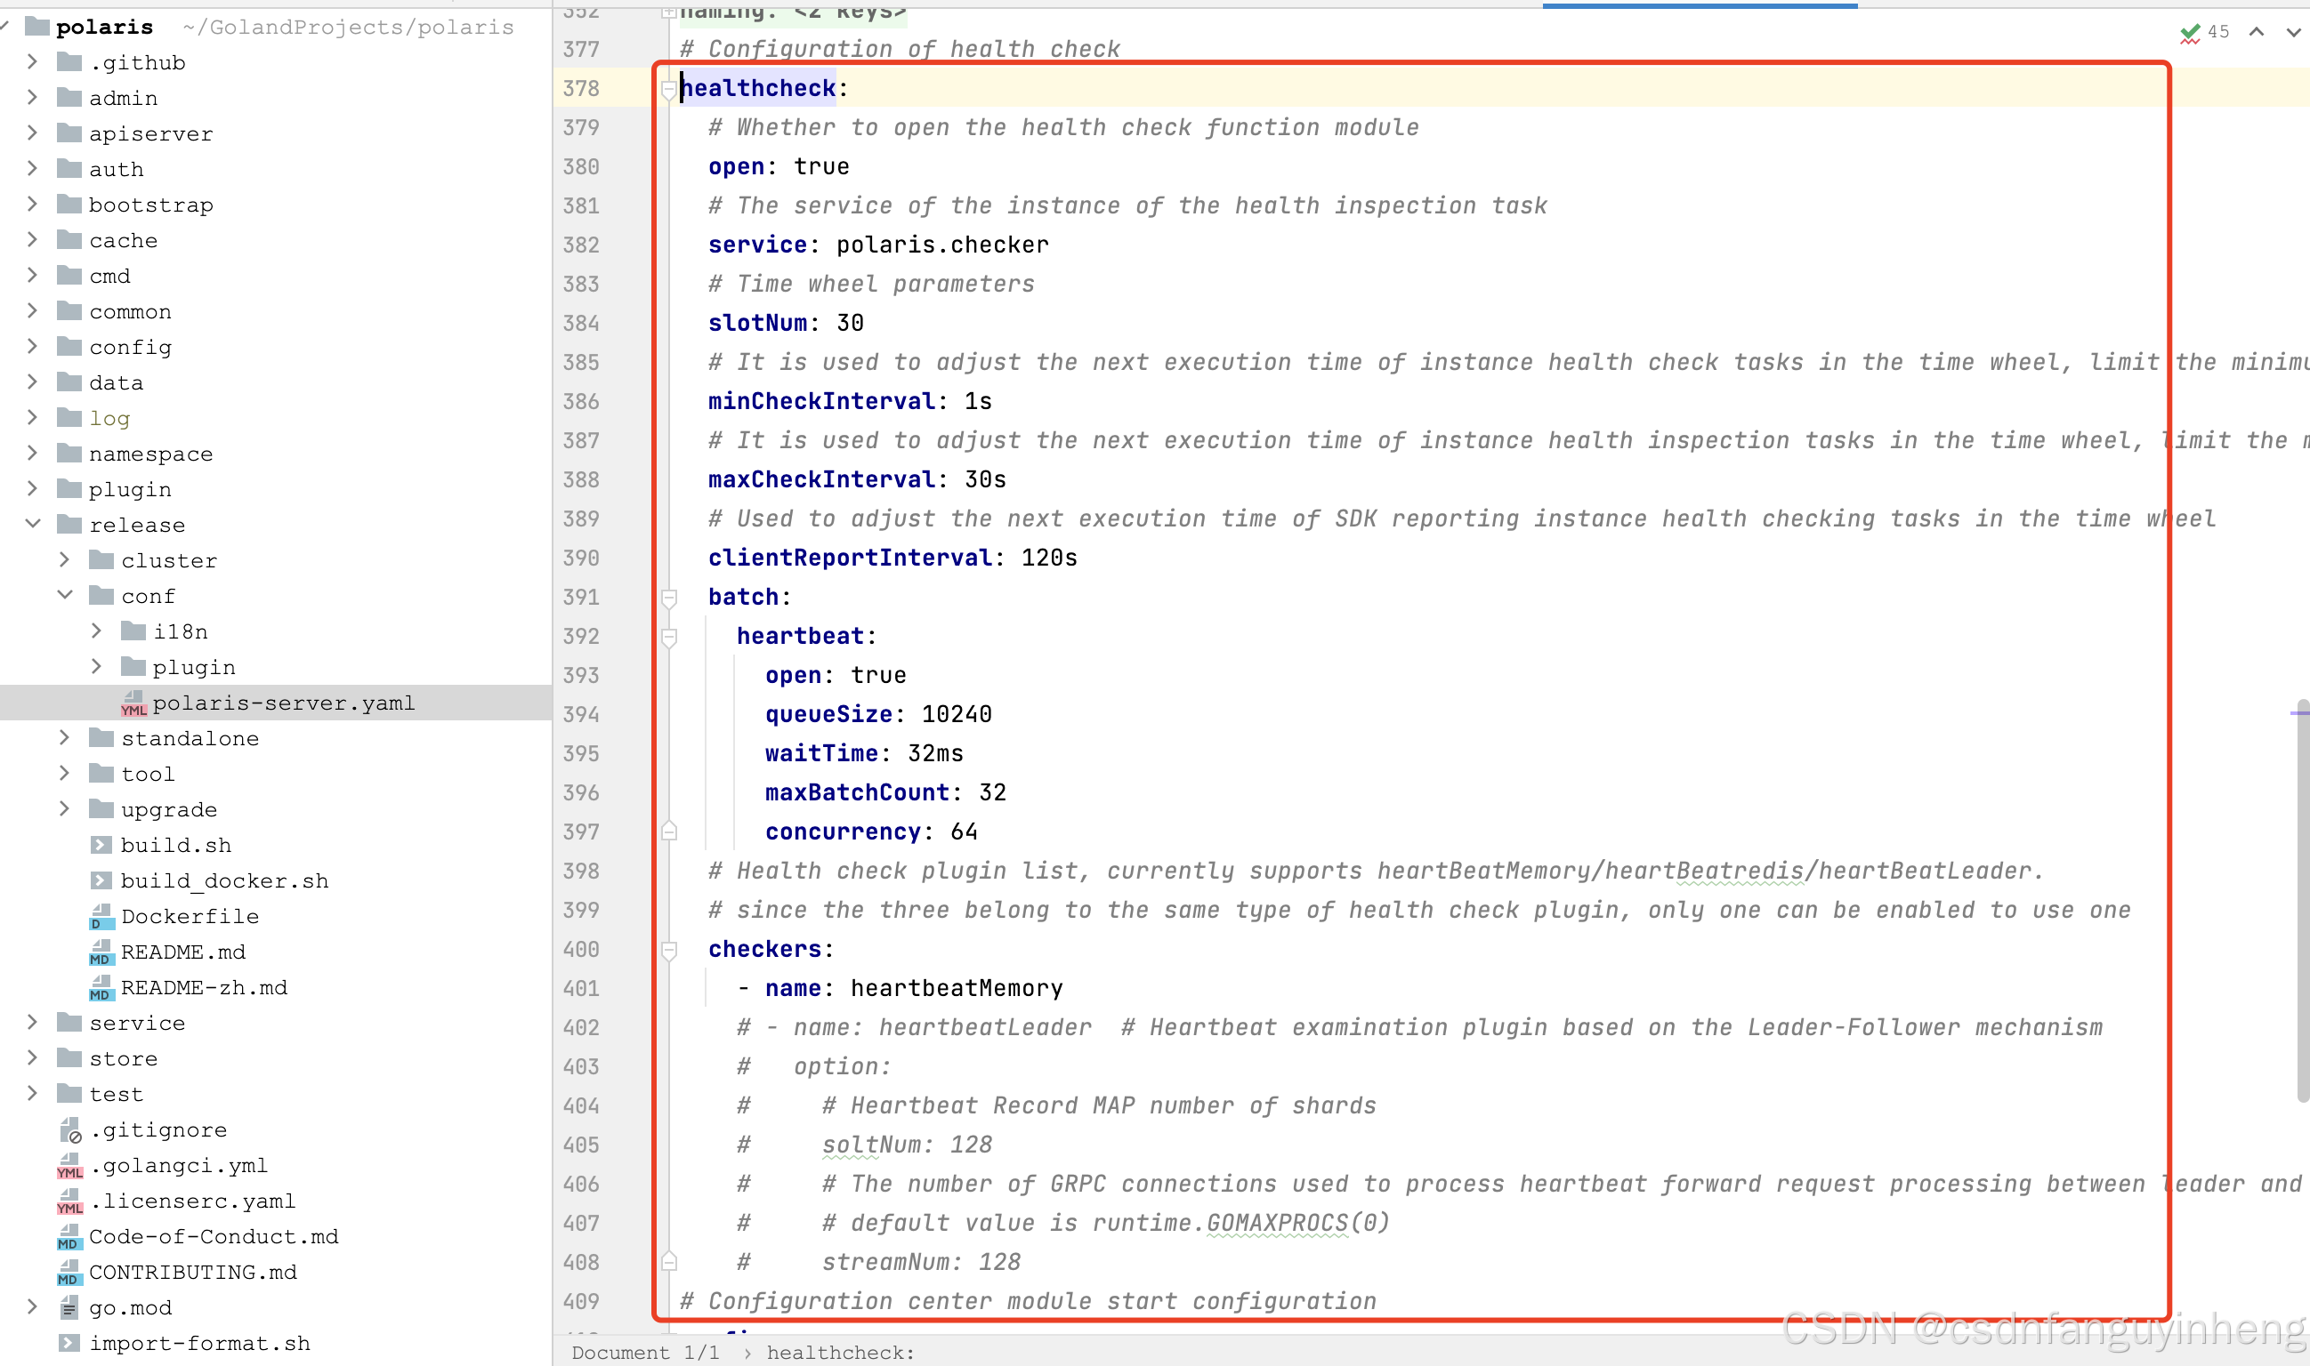The image size is (2310, 1366).
Task: Click the README.md markdown icon
Action: click(101, 952)
